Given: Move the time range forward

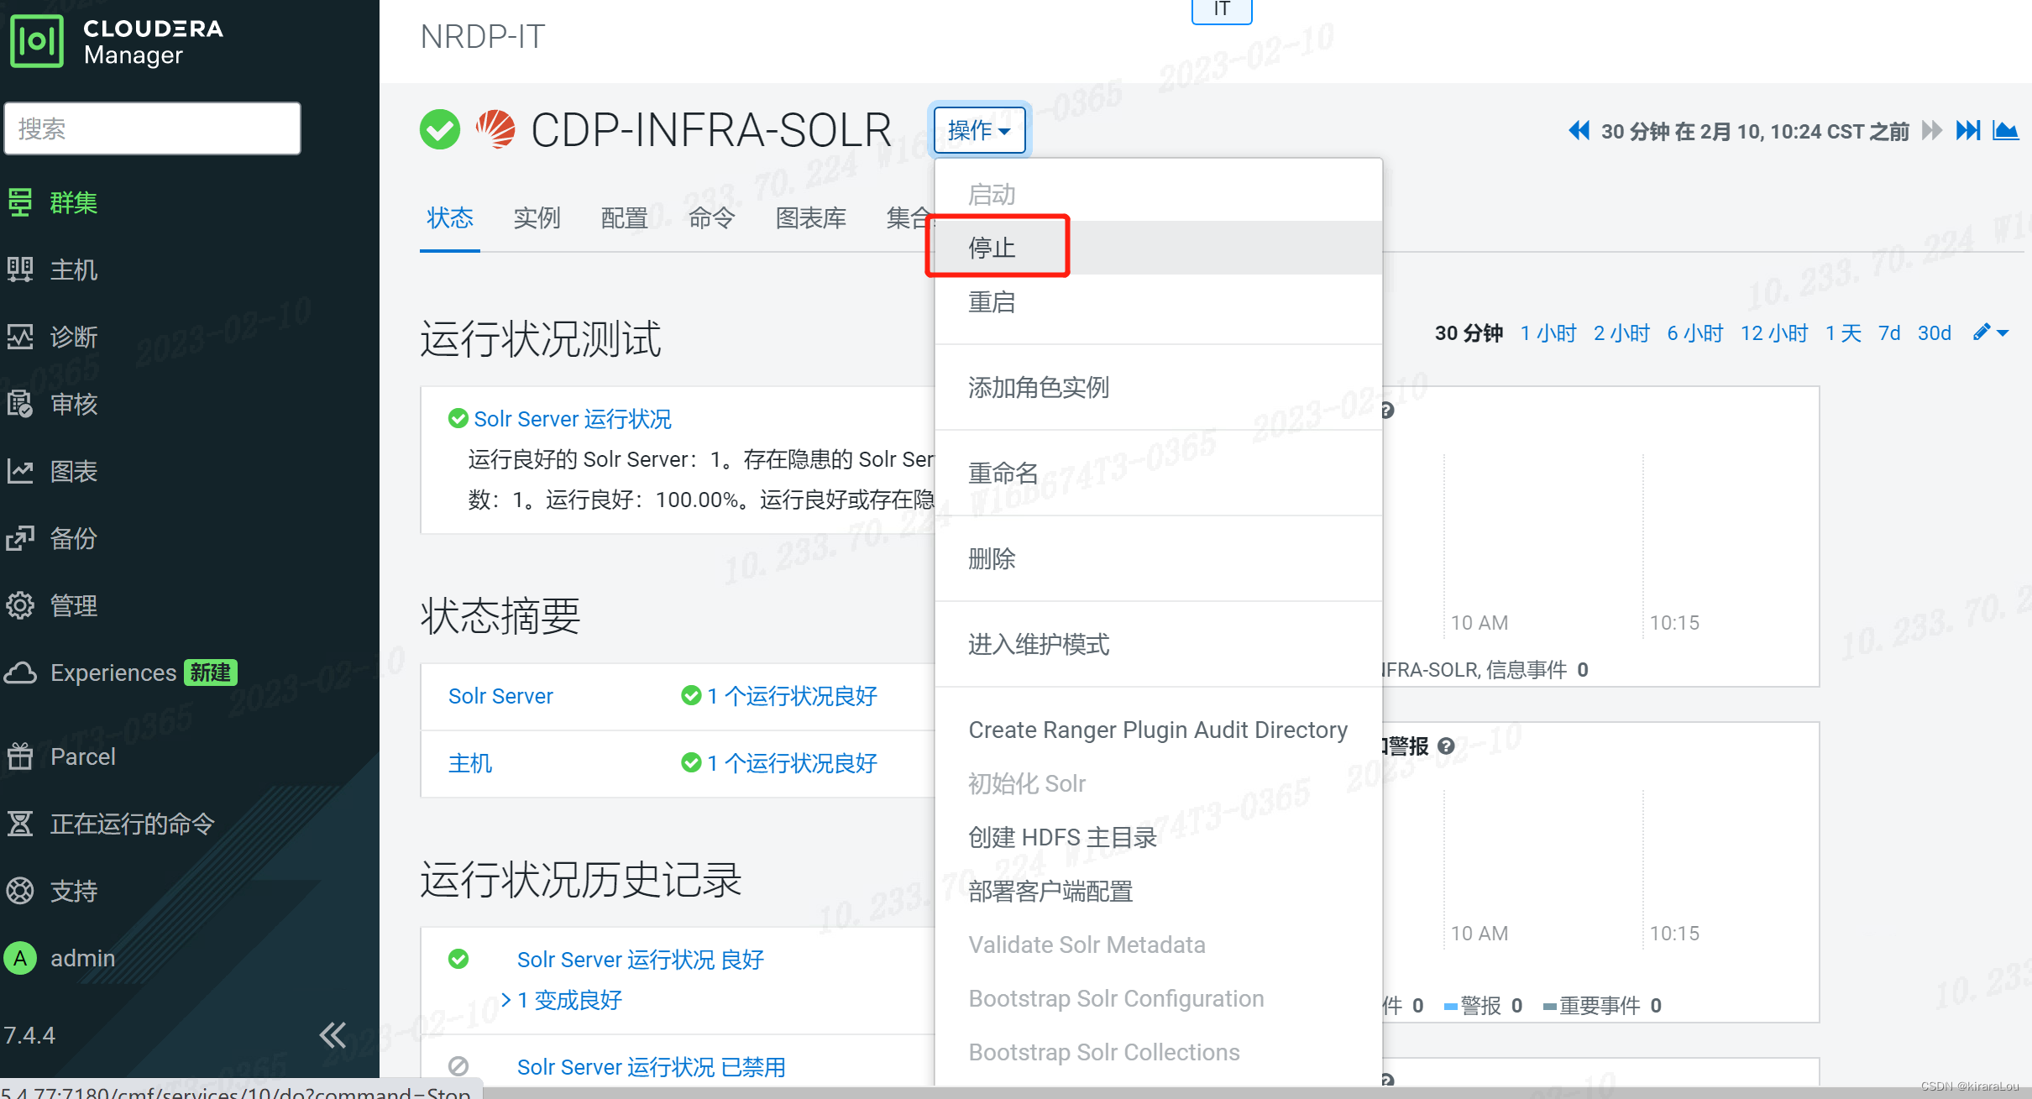Looking at the screenshot, I should 1932,131.
